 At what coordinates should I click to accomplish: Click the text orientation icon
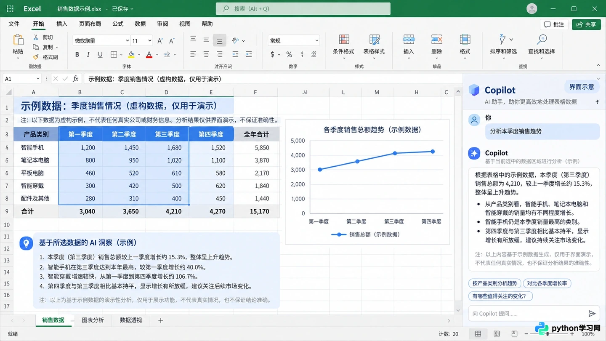pos(236,40)
